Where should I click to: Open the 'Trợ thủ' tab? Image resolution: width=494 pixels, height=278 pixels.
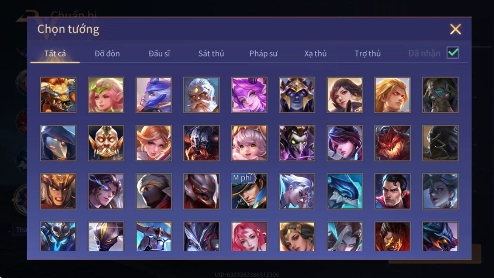(x=367, y=54)
